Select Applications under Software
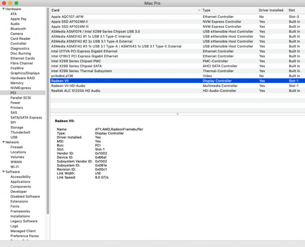The image size is (305, 247). click(20, 182)
